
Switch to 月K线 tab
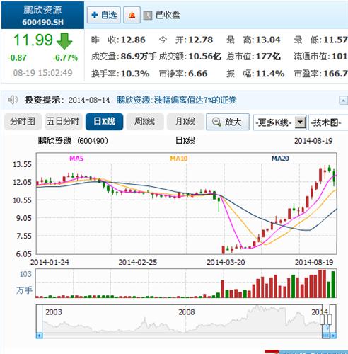pos(185,122)
